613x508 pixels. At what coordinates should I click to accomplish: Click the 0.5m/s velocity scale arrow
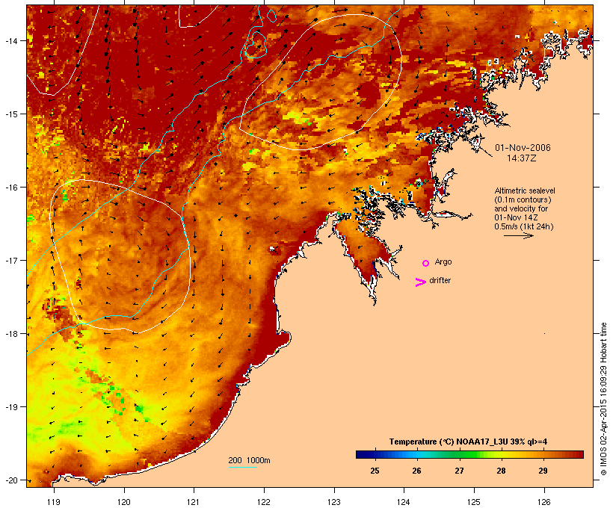tap(518, 235)
